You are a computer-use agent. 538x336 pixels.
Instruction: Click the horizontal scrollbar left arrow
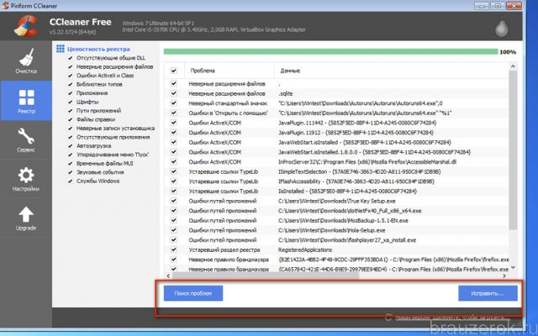(x=168, y=276)
